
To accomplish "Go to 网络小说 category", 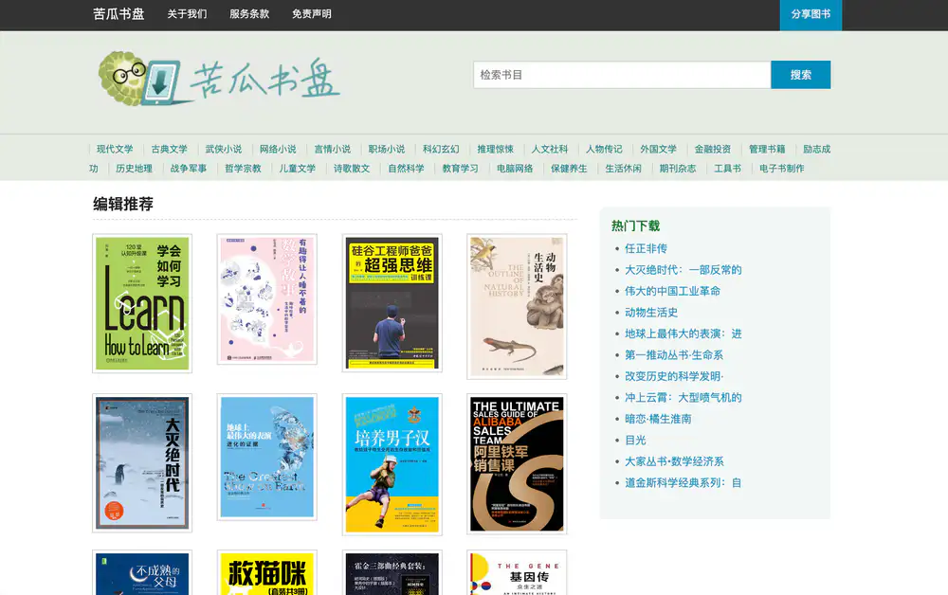I will pos(278,149).
